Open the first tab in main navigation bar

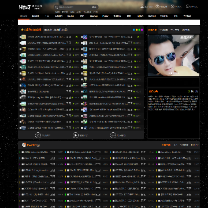tap(24, 16)
